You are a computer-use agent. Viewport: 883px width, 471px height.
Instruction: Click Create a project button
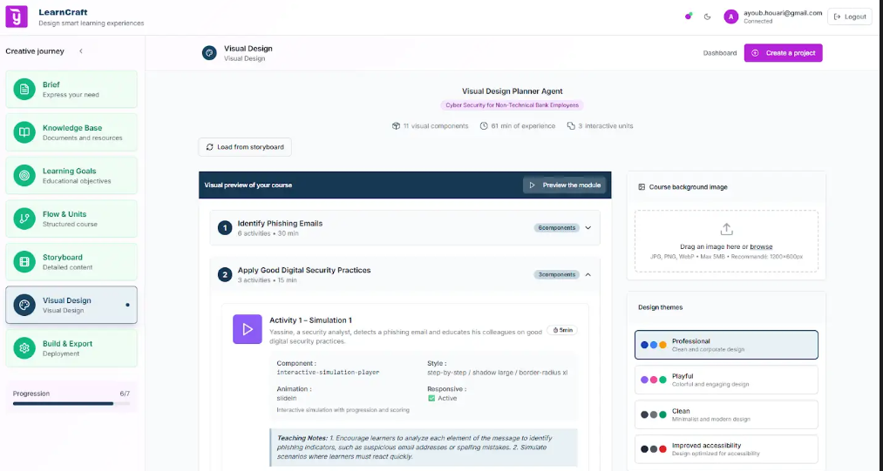click(783, 53)
